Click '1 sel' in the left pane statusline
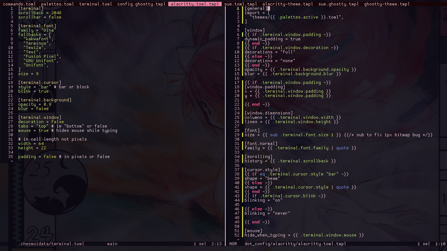Viewport: 447px width, 251px height. (200, 244)
